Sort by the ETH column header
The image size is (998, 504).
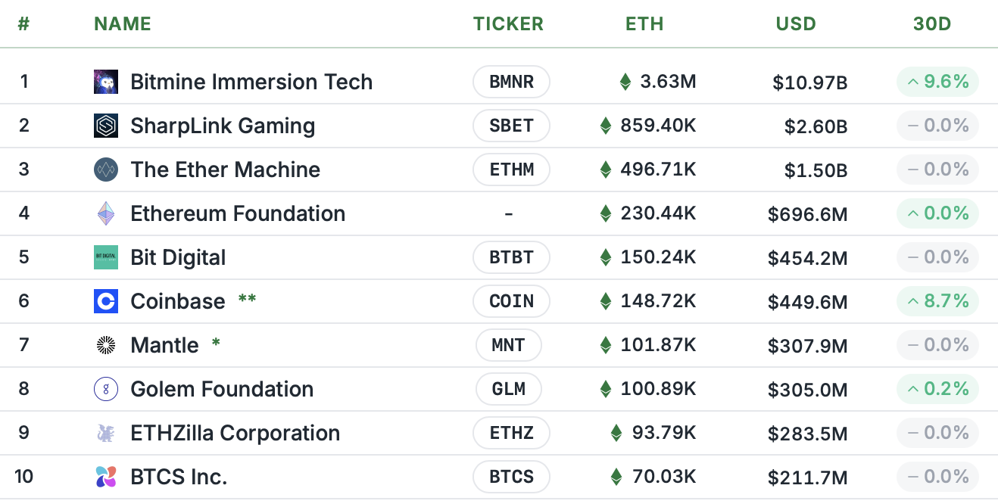[644, 23]
